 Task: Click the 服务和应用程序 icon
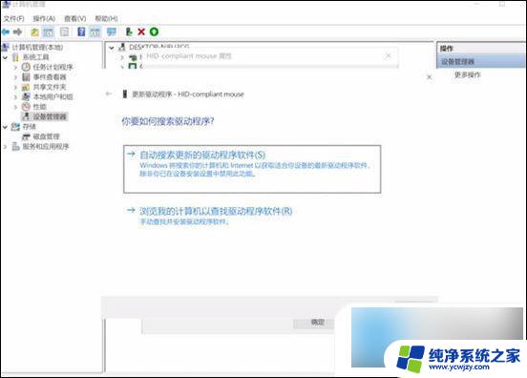pos(15,146)
